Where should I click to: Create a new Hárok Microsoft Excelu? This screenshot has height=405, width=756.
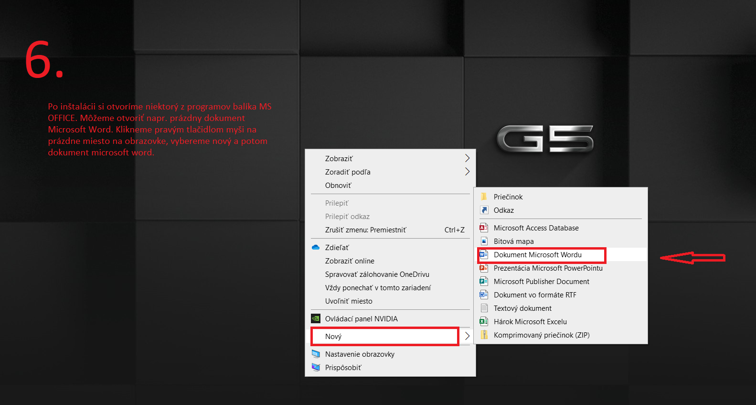(561, 321)
